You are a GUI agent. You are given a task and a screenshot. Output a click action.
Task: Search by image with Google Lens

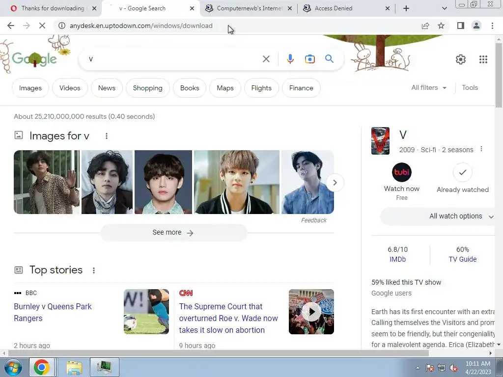tap(309, 59)
